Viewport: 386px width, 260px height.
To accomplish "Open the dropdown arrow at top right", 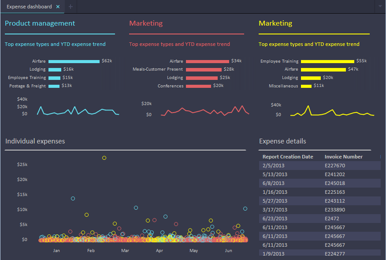I will pyautogui.click(x=380, y=7).
